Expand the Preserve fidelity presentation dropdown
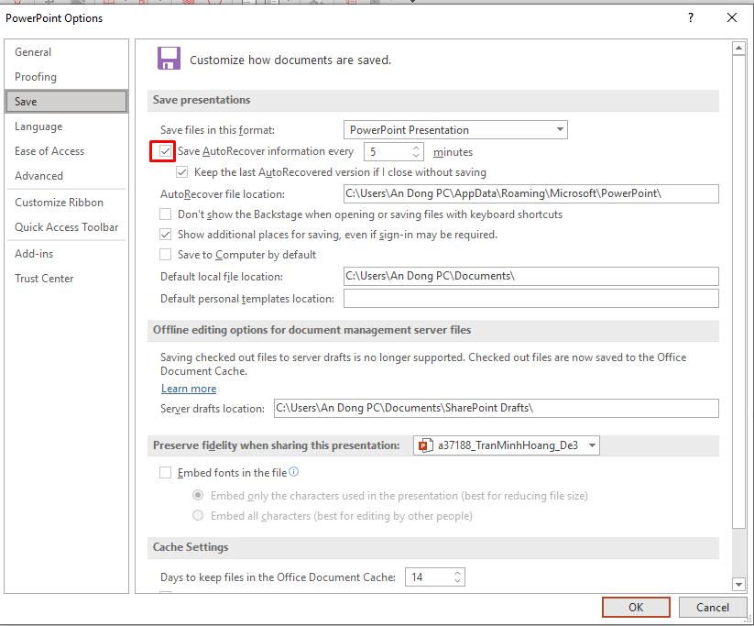This screenshot has width=754, height=626. click(x=592, y=445)
